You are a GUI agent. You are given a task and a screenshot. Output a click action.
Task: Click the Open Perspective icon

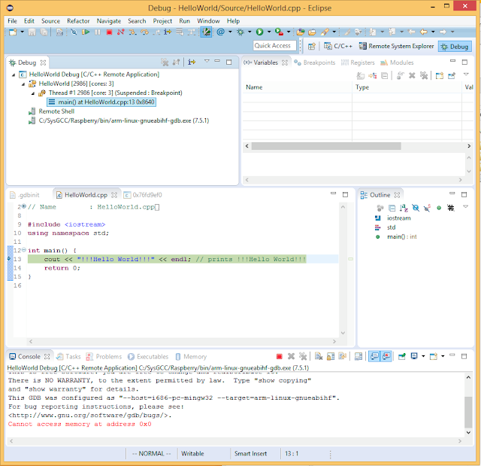(x=312, y=46)
